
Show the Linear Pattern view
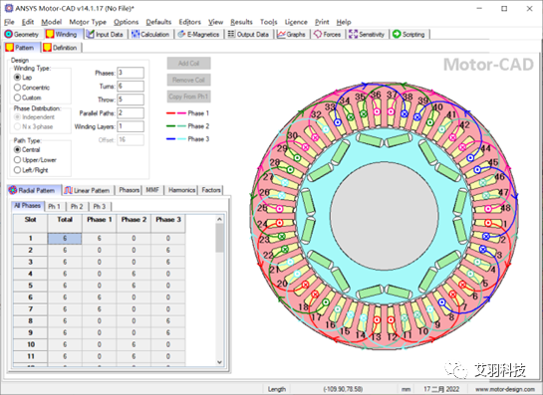pos(88,190)
